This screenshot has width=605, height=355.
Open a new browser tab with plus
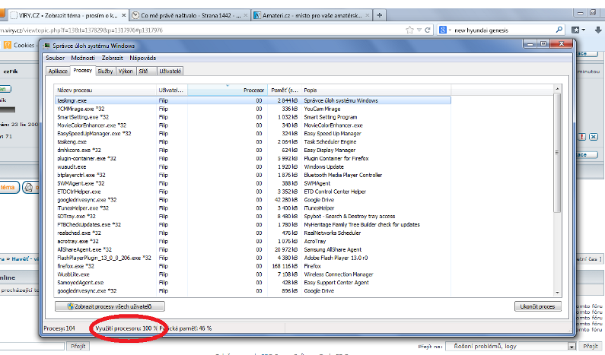(x=379, y=14)
